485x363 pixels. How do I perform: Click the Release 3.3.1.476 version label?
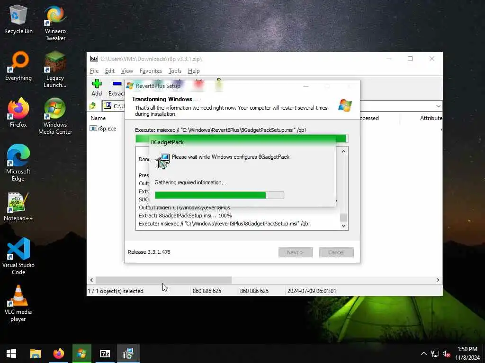149,252
